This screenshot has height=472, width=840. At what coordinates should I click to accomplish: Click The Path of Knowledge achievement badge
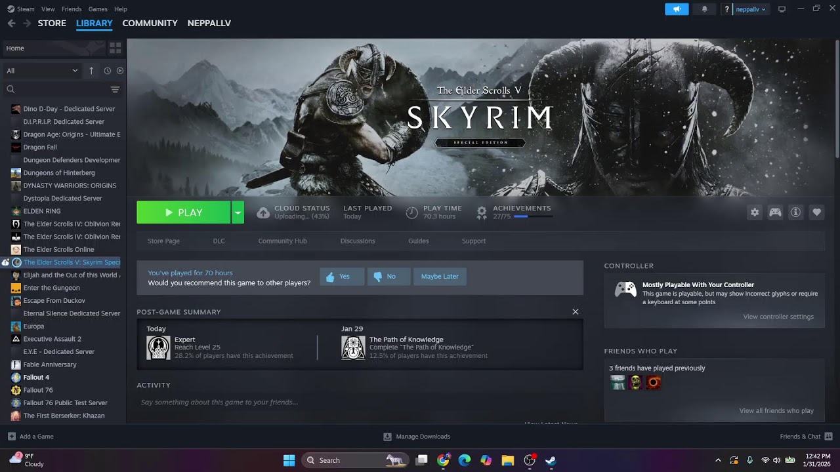point(353,347)
